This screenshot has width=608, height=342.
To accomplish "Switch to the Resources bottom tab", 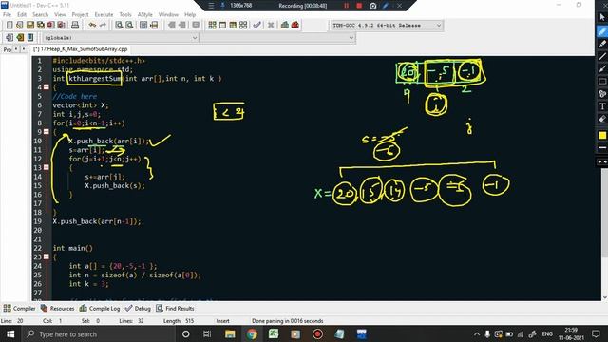I will point(57,308).
